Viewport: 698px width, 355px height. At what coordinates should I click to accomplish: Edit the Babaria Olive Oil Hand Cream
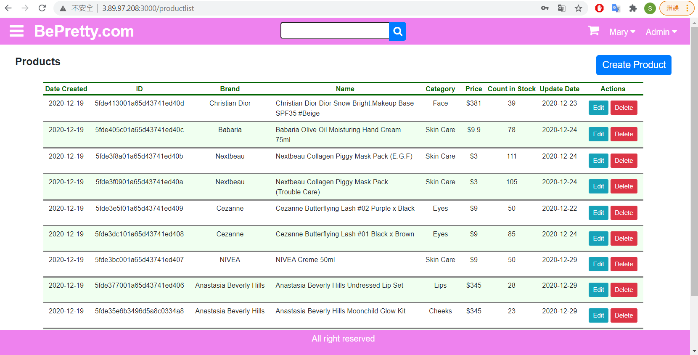pos(598,134)
